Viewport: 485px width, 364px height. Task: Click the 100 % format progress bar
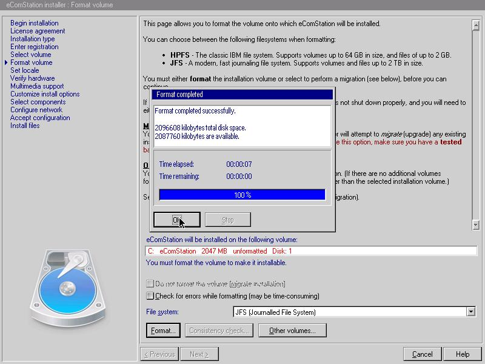[242, 195]
